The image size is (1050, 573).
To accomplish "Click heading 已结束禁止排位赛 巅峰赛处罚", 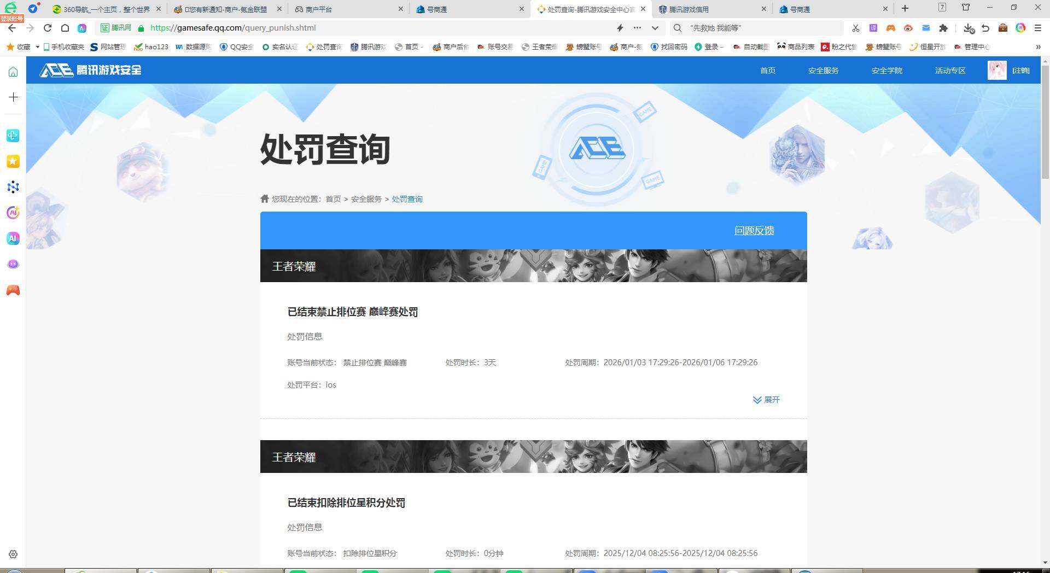I will pos(353,312).
